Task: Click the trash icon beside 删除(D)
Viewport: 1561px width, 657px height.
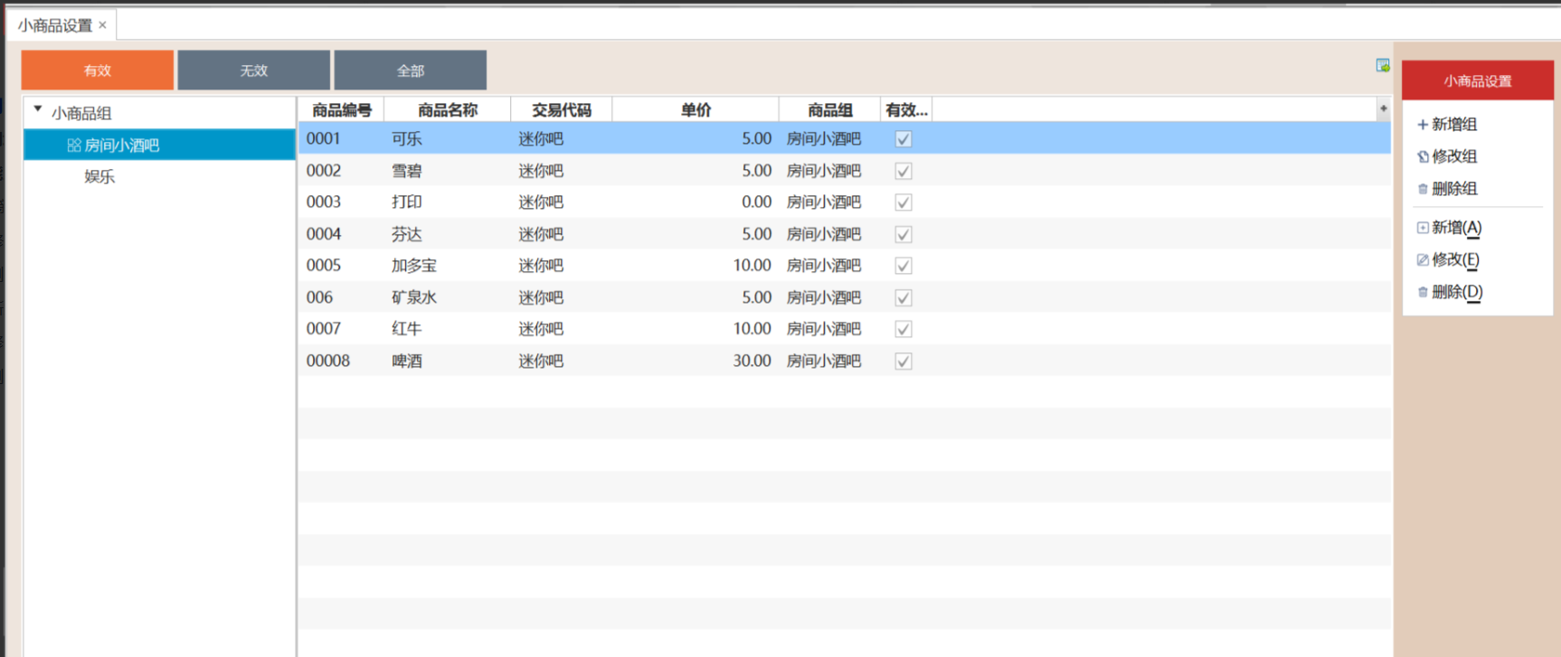Action: coord(1423,292)
